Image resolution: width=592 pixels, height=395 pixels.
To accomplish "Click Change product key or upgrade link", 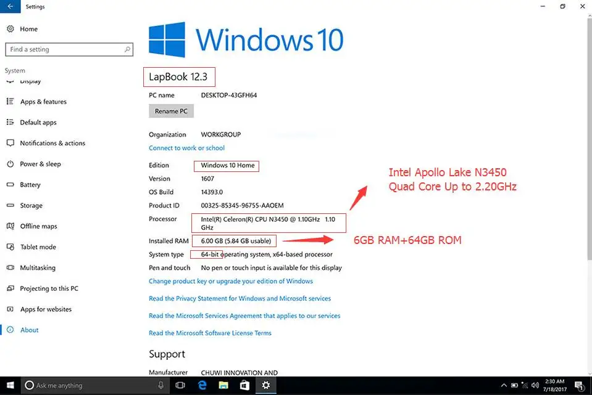I will point(231,281).
